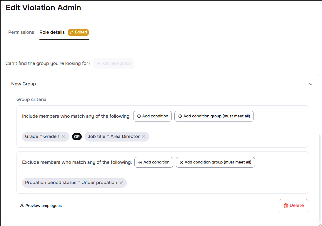This screenshot has height=226, width=322.
Task: Open the Role details tab
Action: (x=52, y=32)
